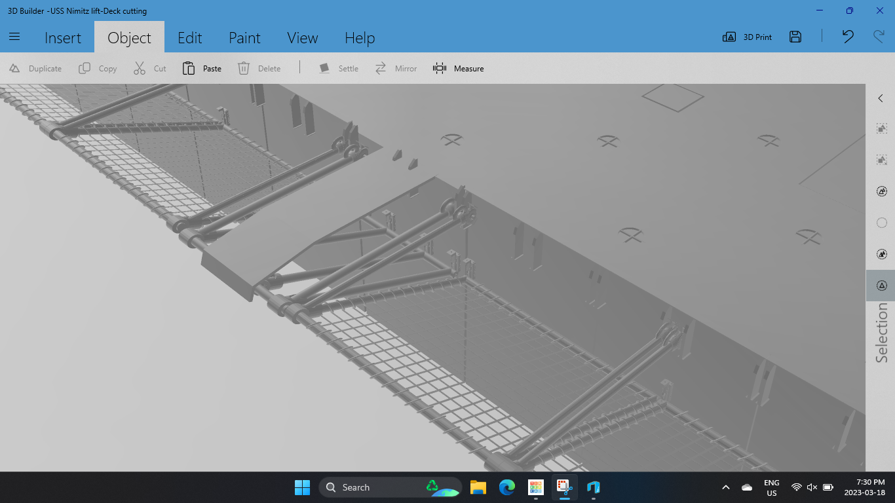
Task: Check the battery status icon
Action: [828, 487]
